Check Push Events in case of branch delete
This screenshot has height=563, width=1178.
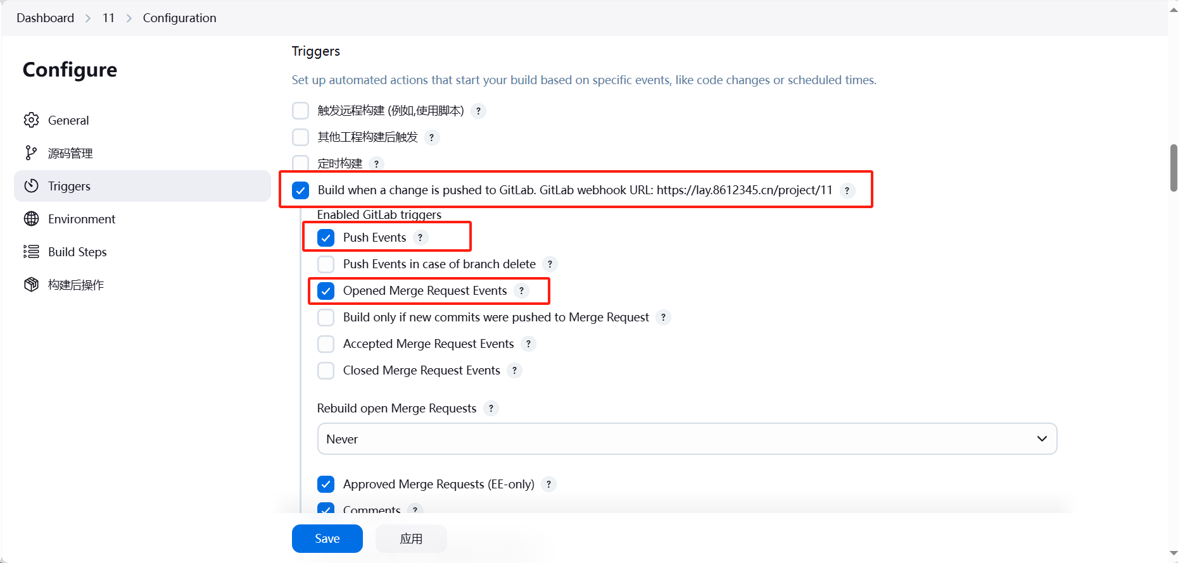tap(326, 264)
